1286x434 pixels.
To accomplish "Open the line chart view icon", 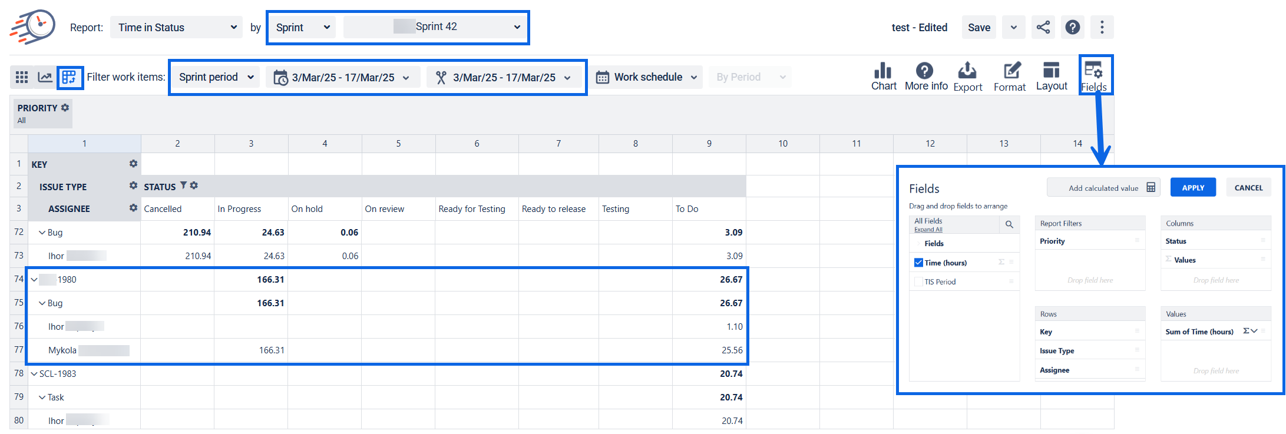I will coord(45,77).
